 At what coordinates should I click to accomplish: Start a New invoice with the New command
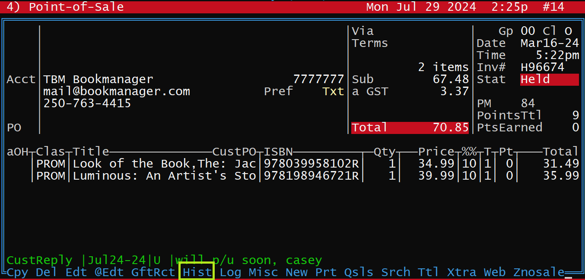296,272
